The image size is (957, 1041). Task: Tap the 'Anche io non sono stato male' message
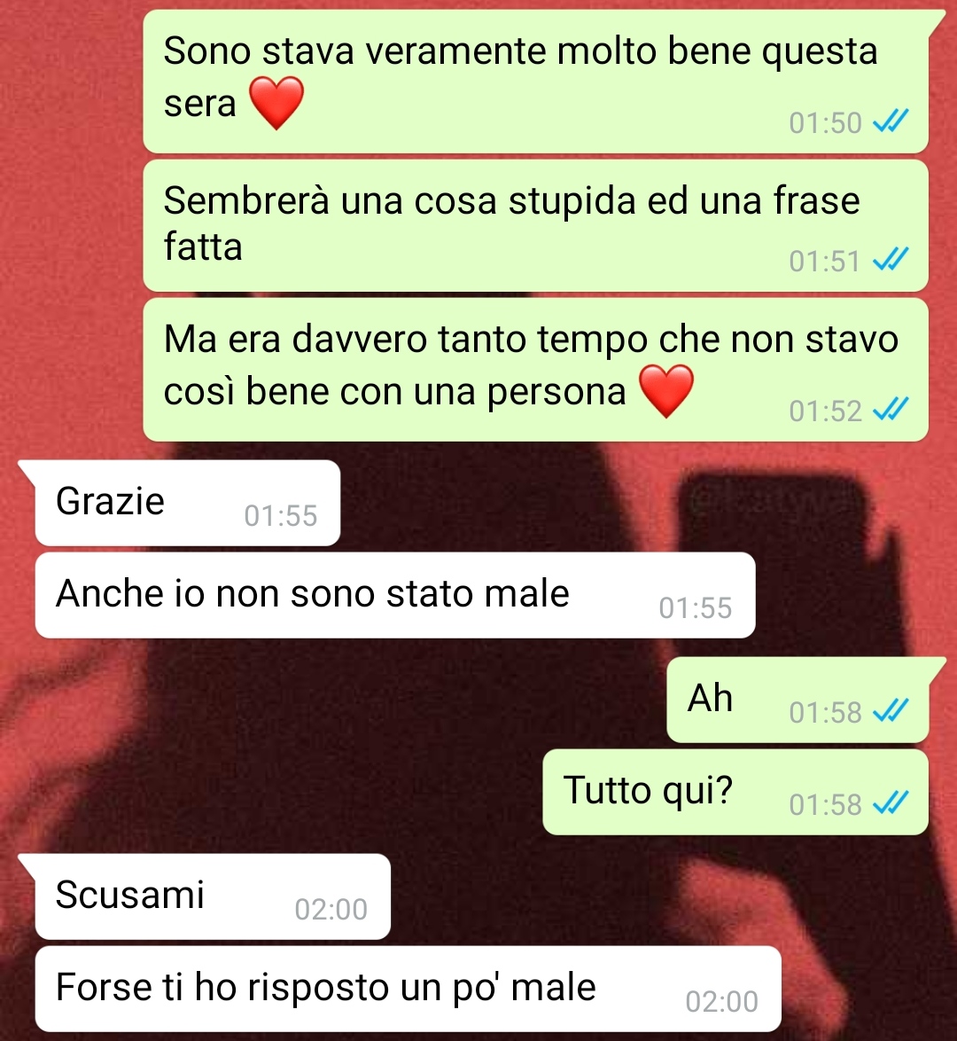(395, 596)
